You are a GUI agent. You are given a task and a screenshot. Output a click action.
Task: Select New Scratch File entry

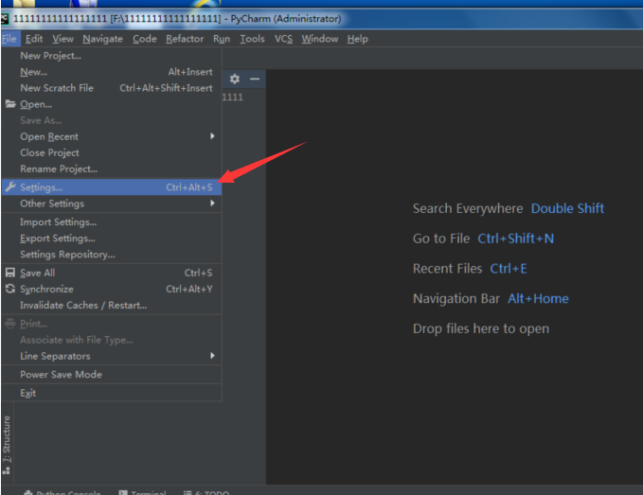tap(112, 88)
